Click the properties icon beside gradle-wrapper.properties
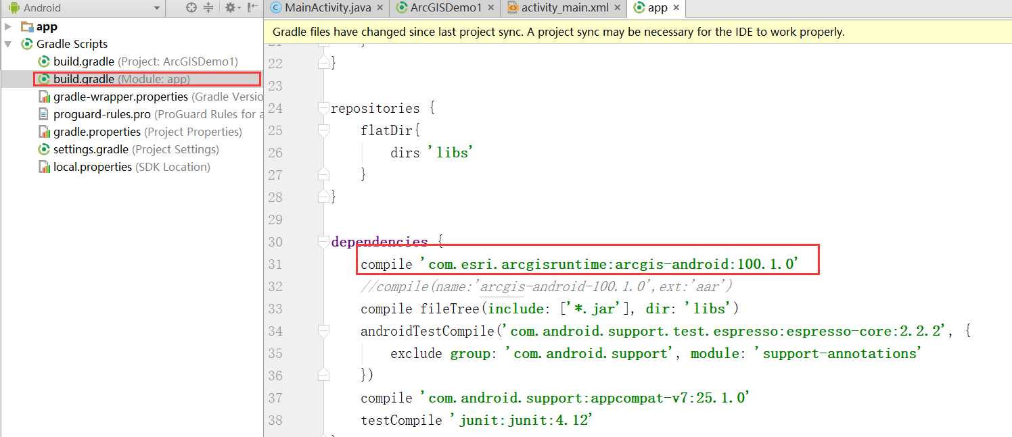1012x437 pixels. coord(44,97)
